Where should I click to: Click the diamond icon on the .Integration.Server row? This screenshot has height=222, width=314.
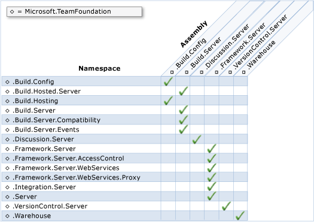pyautogui.click(x=7, y=187)
